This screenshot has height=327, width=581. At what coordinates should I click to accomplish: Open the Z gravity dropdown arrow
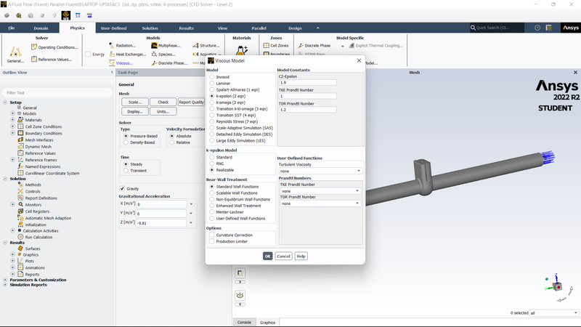(x=191, y=223)
